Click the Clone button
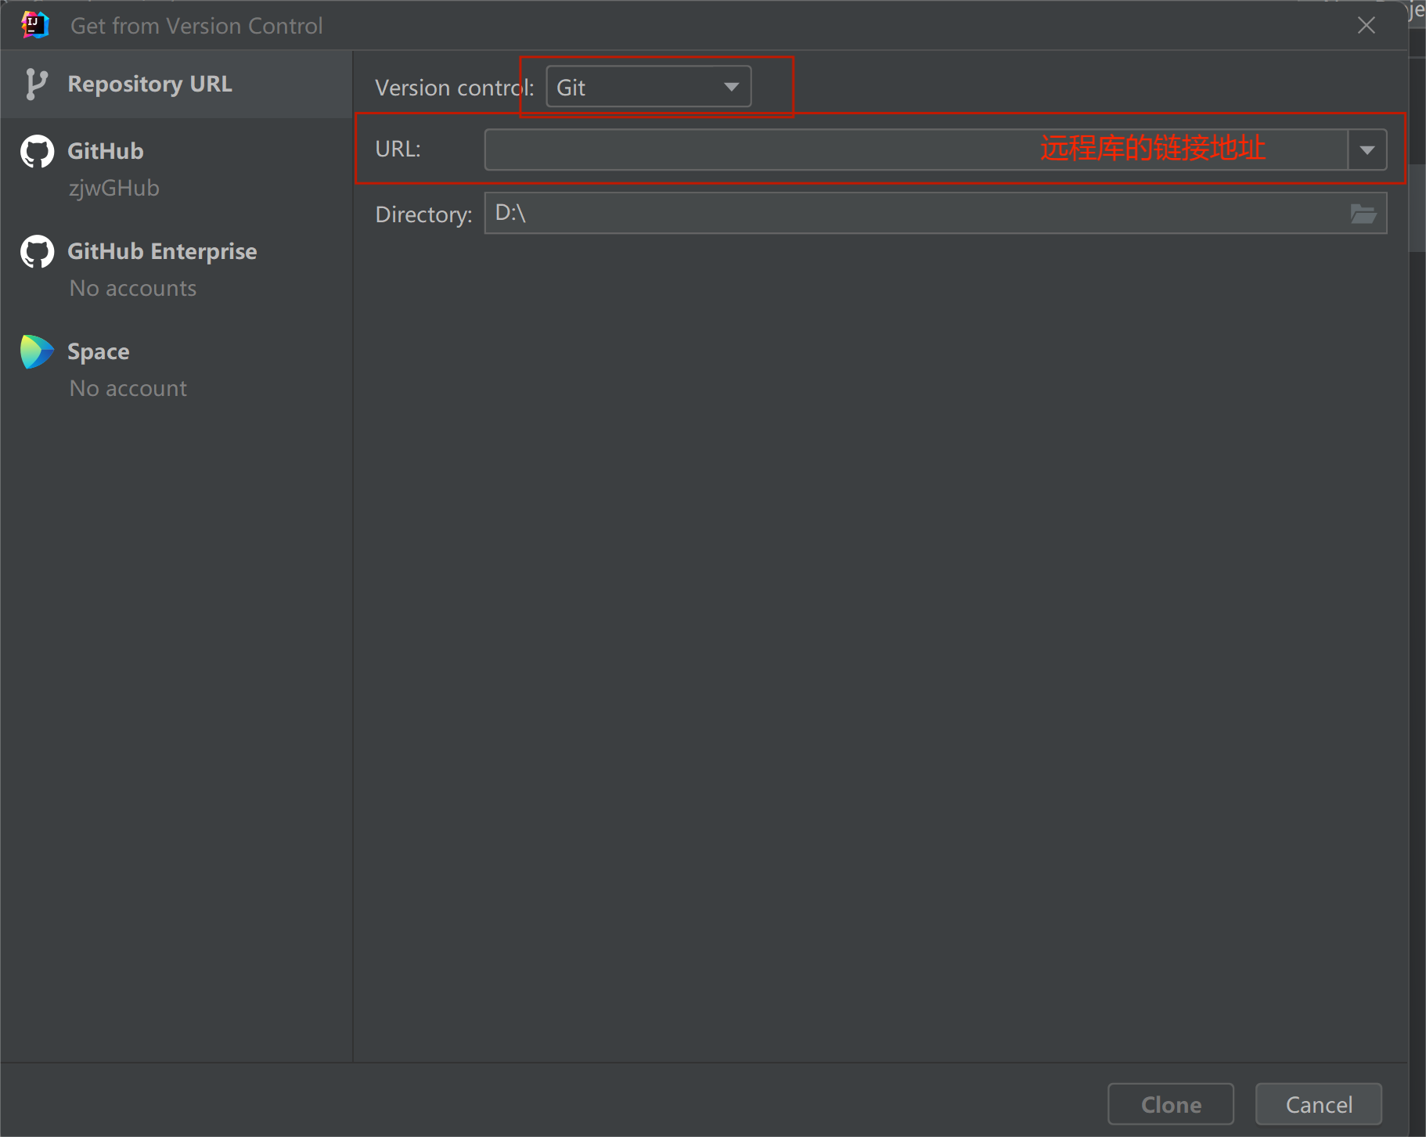 (x=1171, y=1104)
